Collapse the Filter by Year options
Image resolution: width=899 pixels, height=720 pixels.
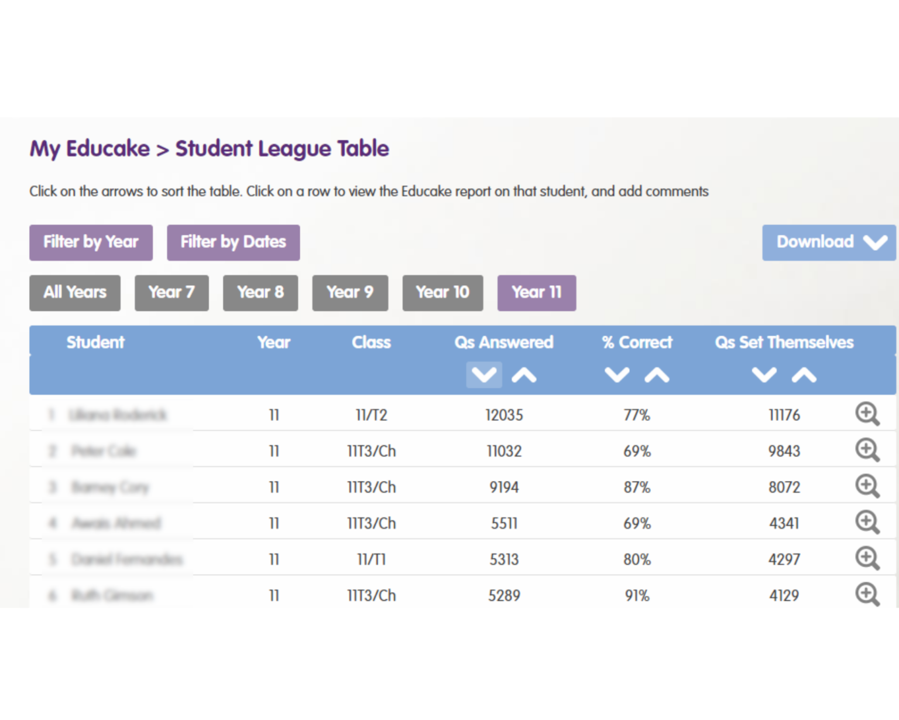coord(91,242)
